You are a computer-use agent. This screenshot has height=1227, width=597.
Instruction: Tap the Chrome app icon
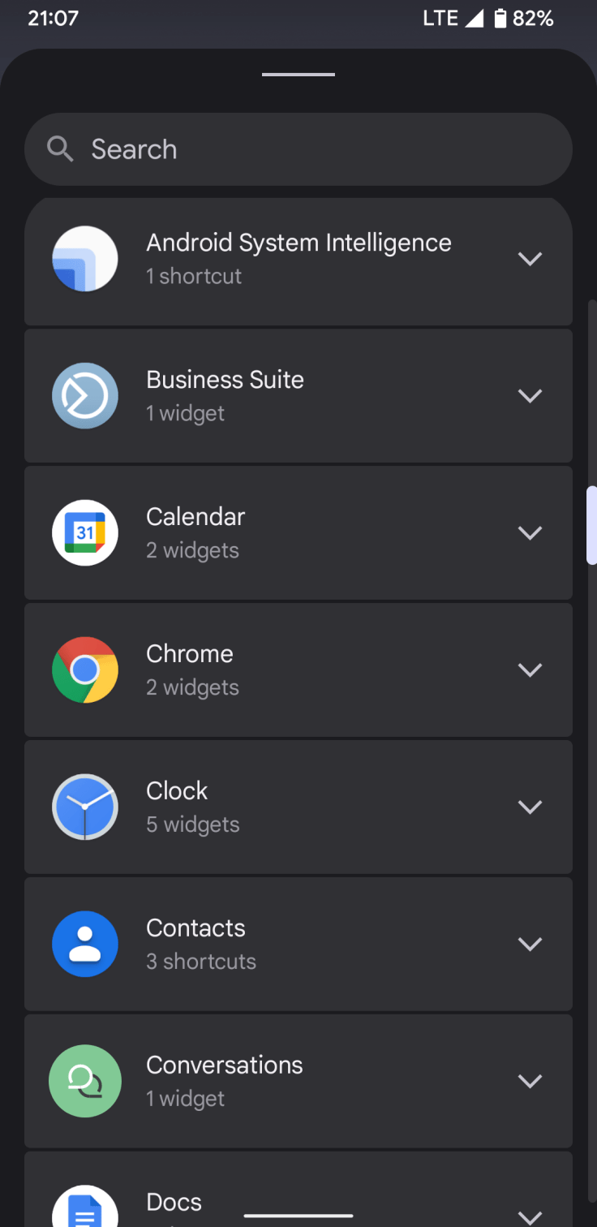point(85,670)
